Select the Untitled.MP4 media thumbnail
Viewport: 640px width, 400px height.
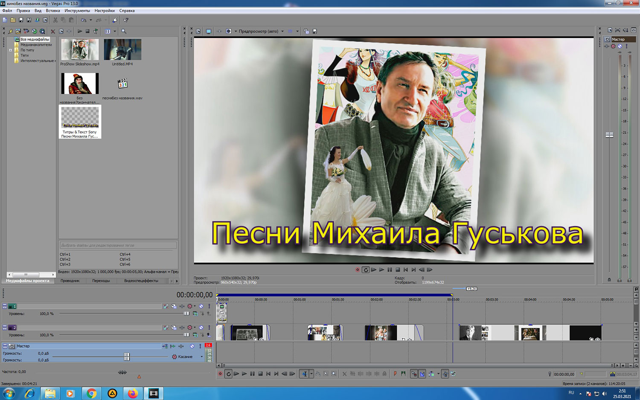point(122,50)
